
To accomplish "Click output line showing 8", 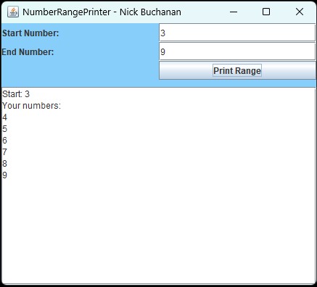I will tap(4, 164).
